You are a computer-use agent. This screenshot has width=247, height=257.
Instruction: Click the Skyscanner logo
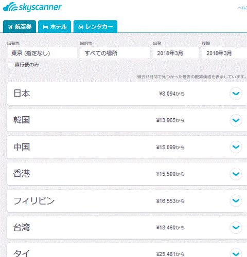coord(32,7)
